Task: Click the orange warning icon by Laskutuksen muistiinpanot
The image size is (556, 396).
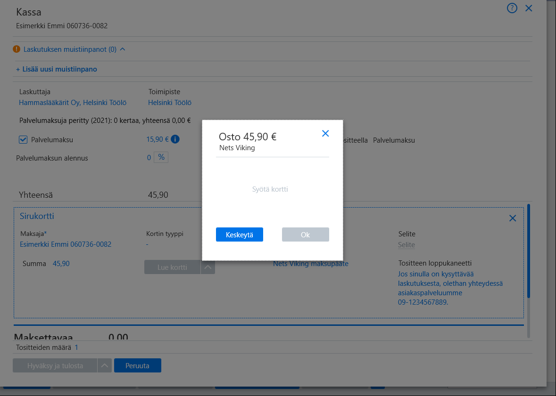Action: coord(17,49)
